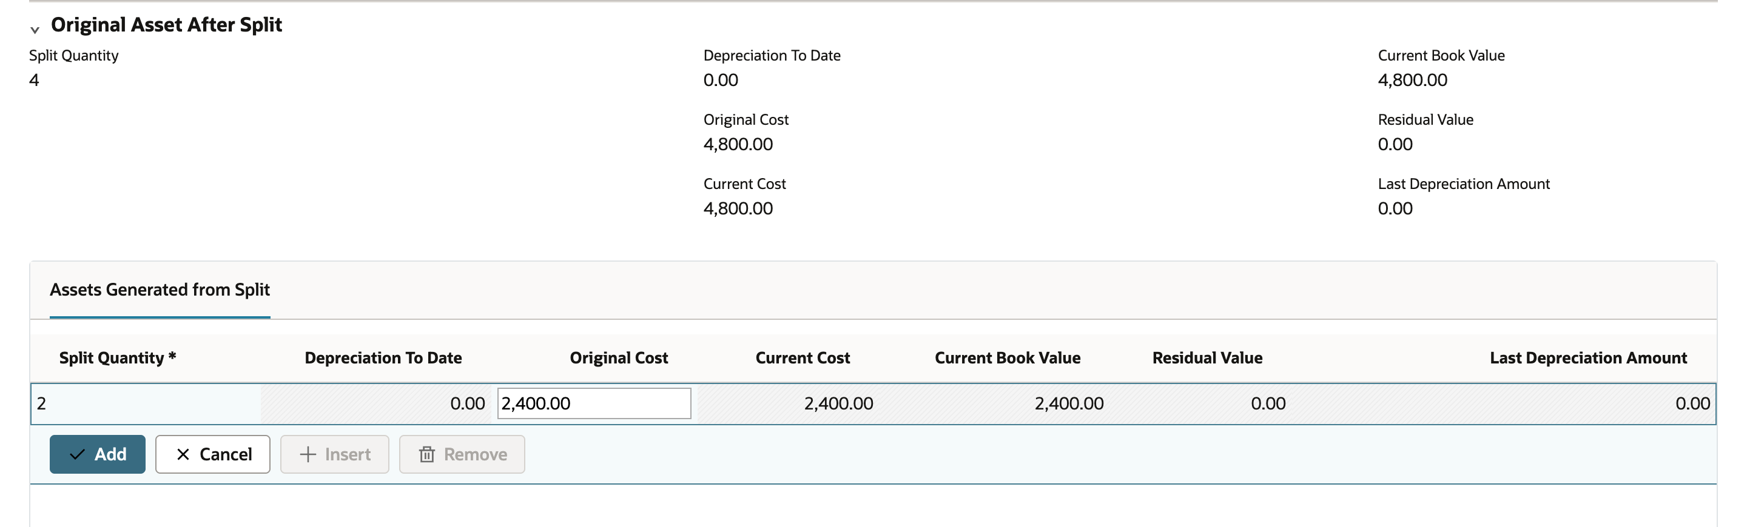This screenshot has width=1747, height=527.
Task: Click the Residual Value column header
Action: pyautogui.click(x=1207, y=357)
